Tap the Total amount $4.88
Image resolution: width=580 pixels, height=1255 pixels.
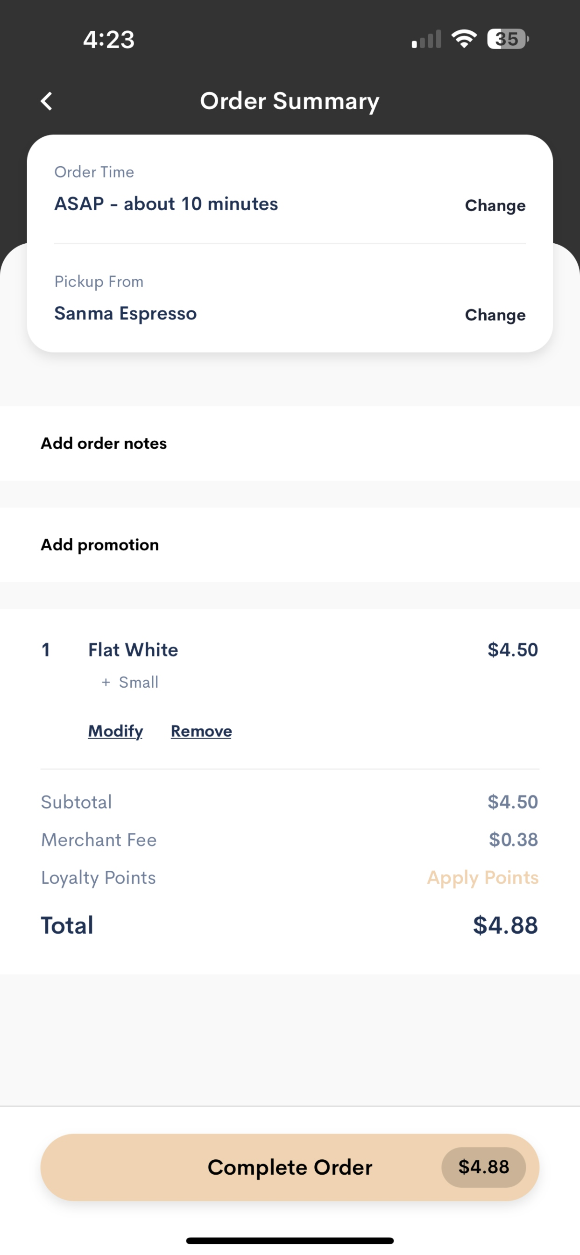(505, 925)
